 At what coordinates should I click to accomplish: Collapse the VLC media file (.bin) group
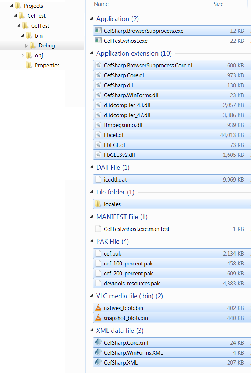92,296
